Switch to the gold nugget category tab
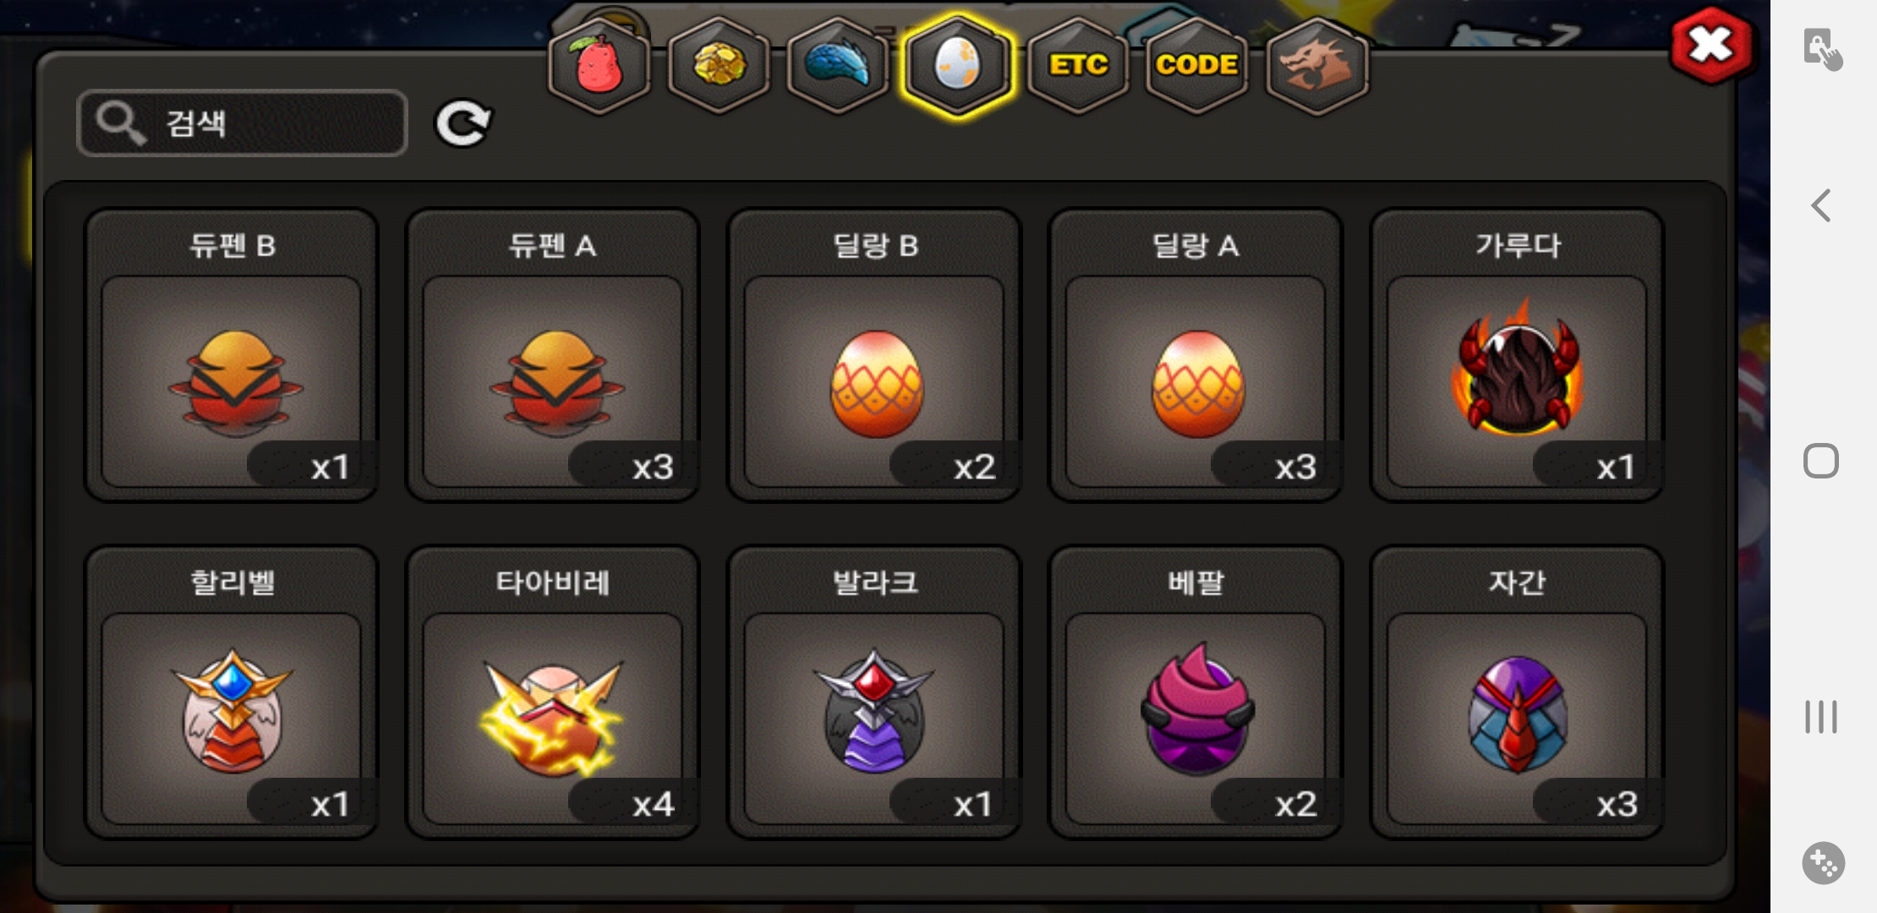The height and width of the screenshot is (913, 1877). pos(719,65)
